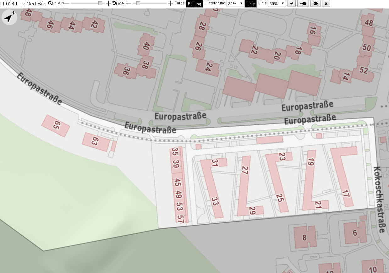389x273 pixels.
Task: Hide comments with crossed-out bubble button
Action: click(315, 4)
